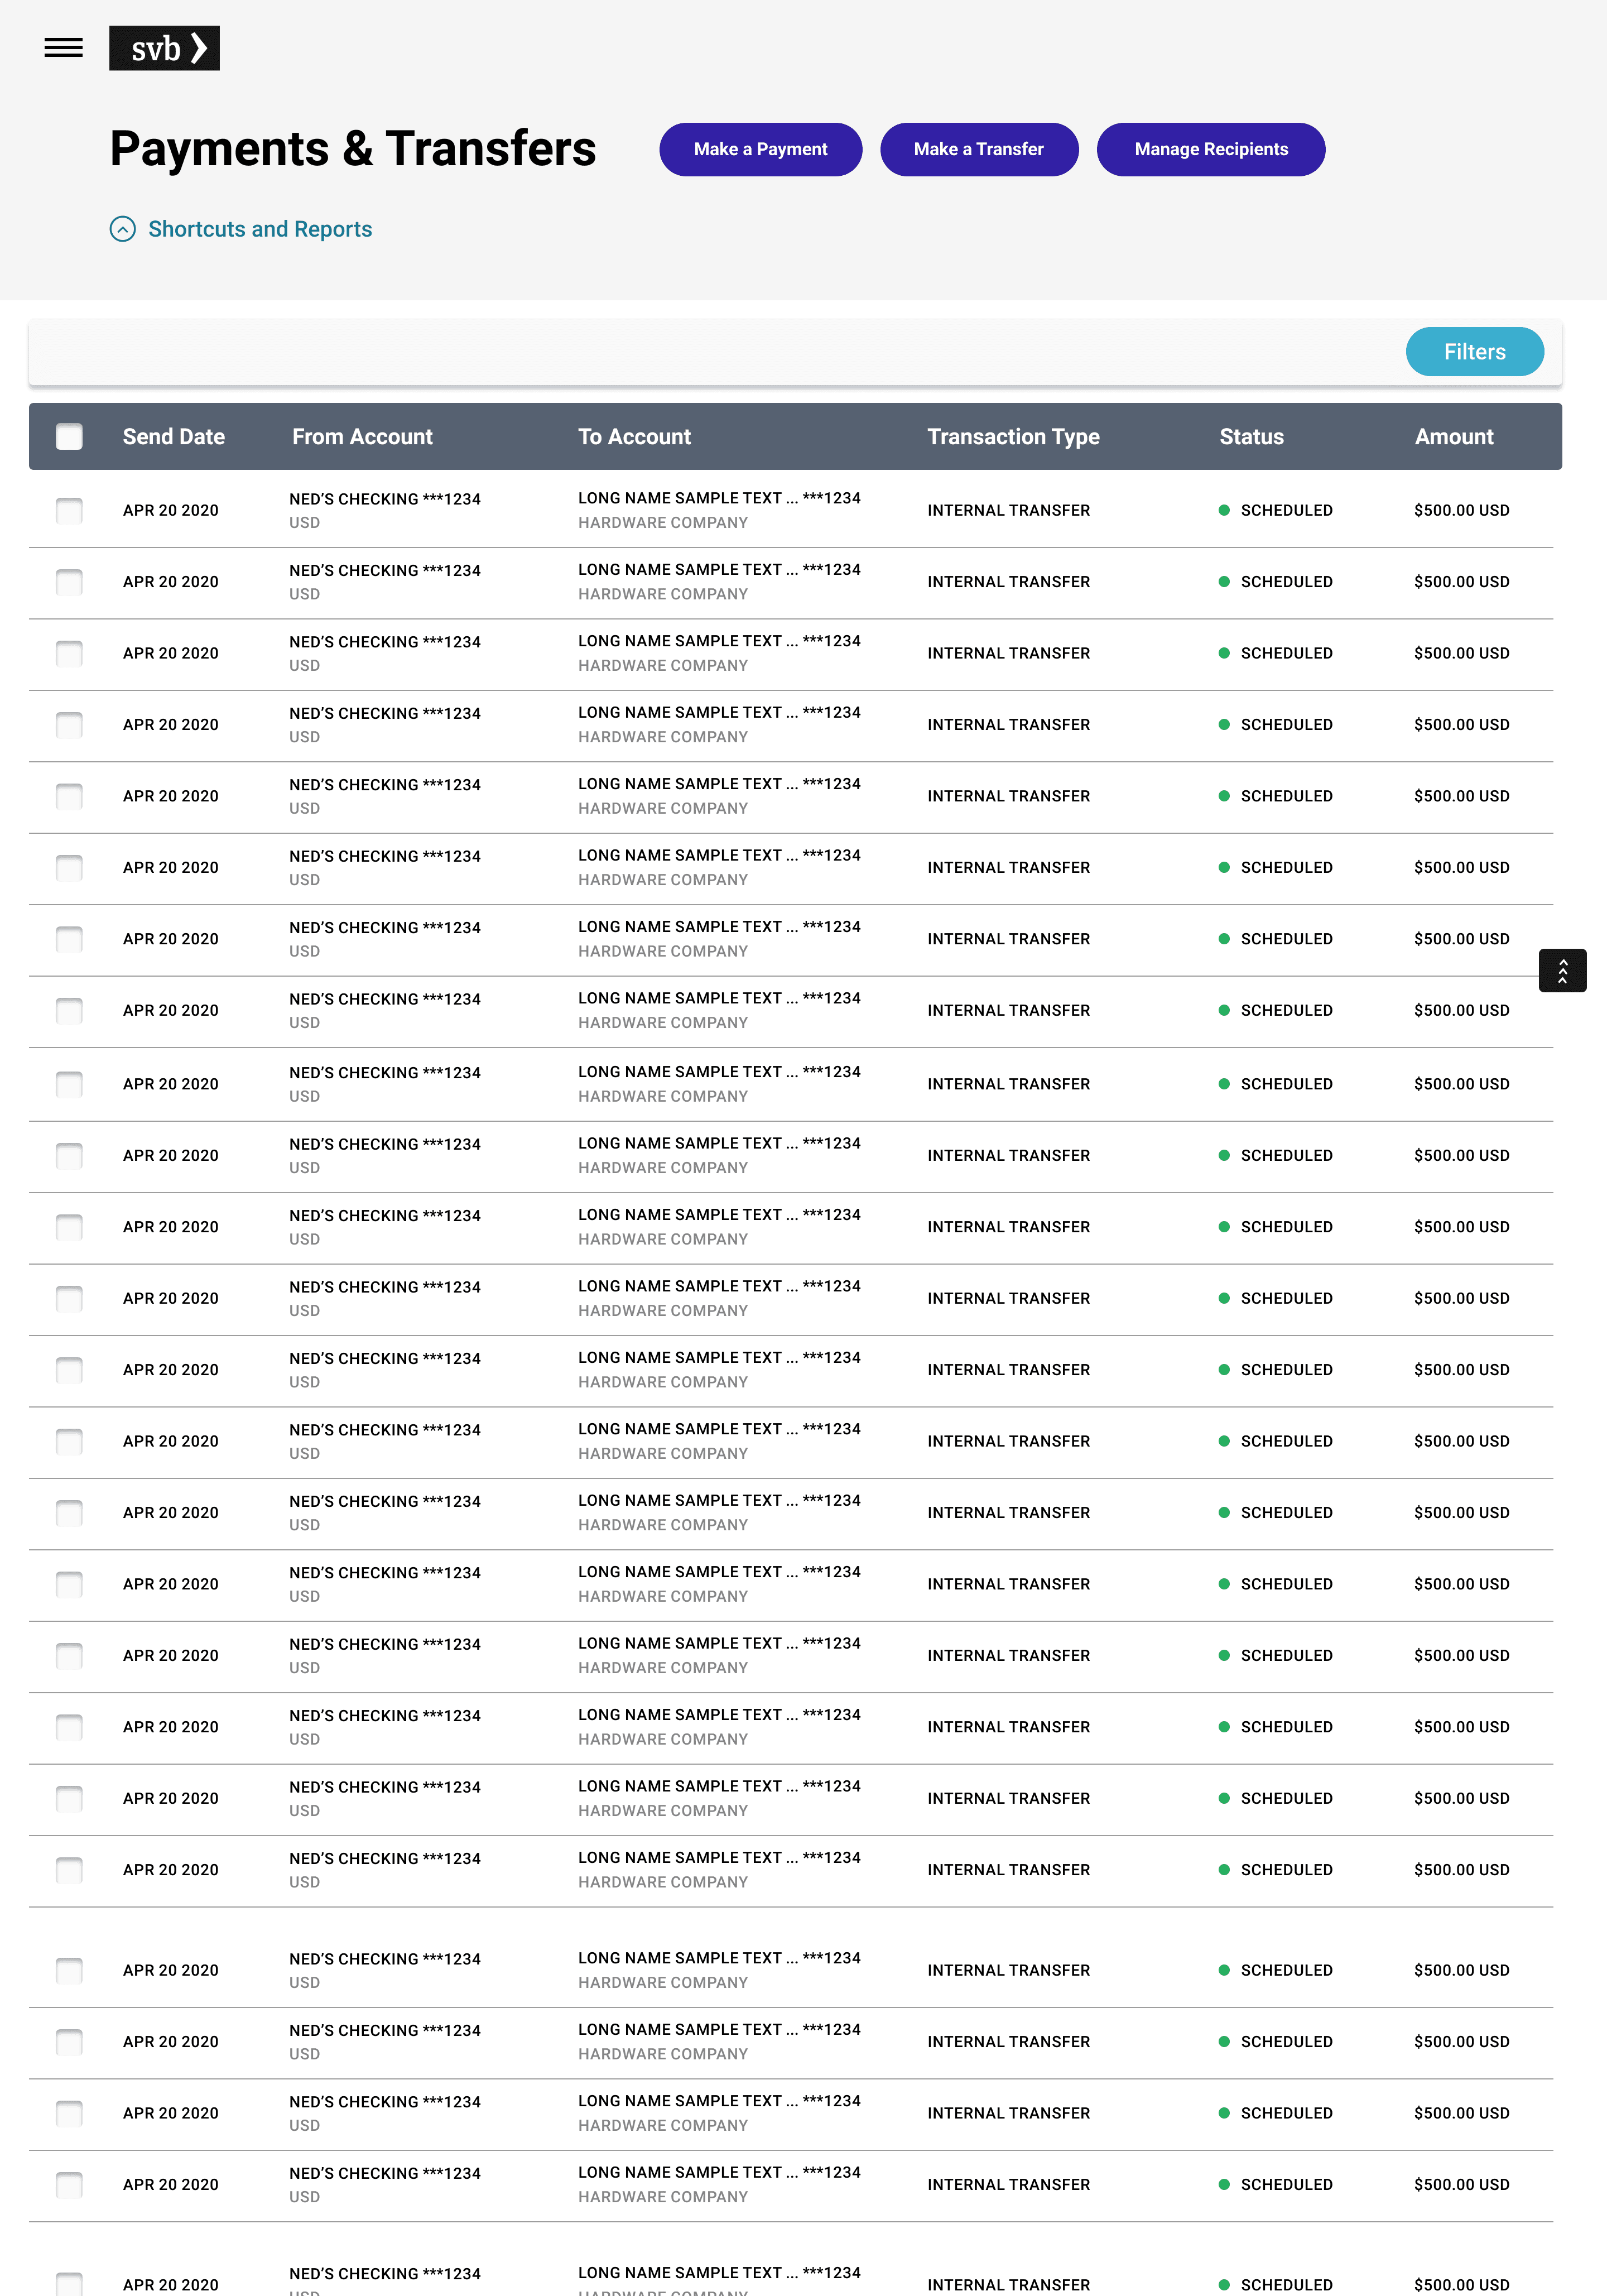
Task: Open Manage Recipients
Action: [x=1211, y=149]
